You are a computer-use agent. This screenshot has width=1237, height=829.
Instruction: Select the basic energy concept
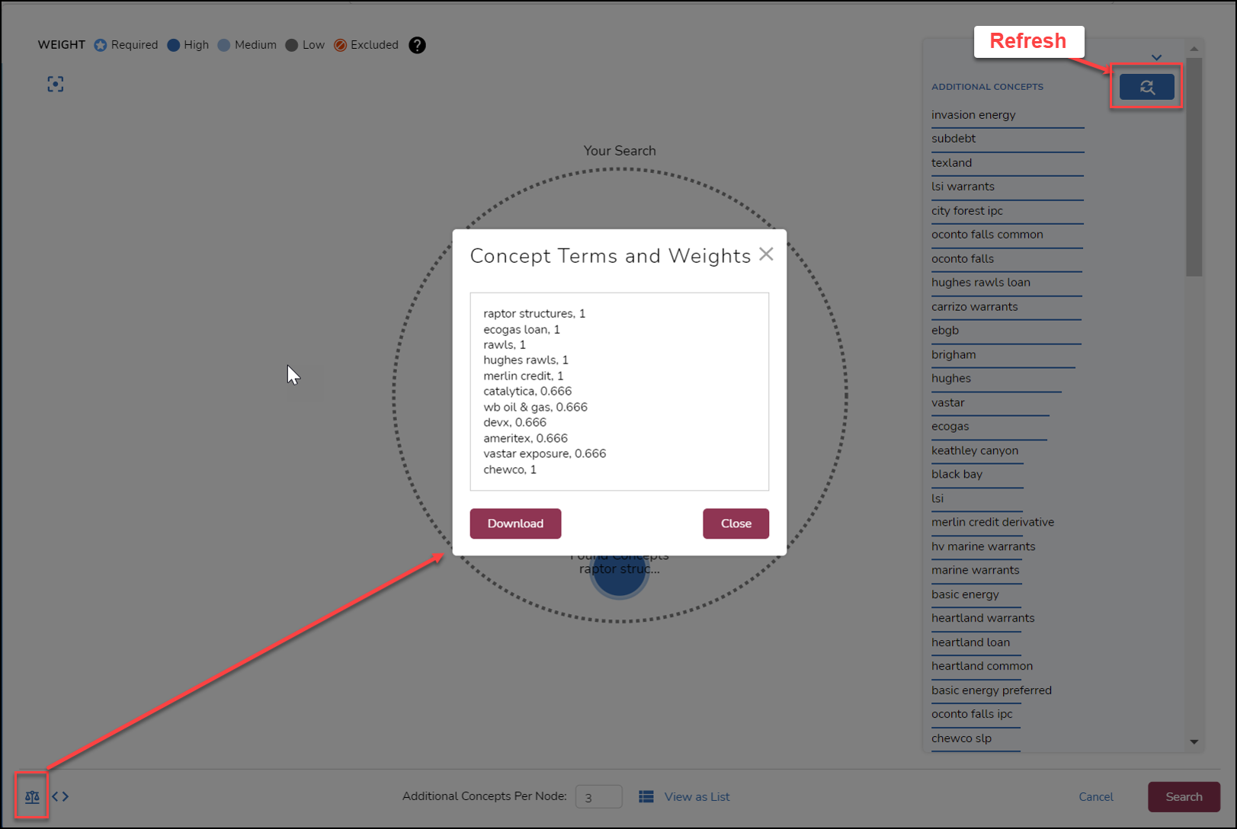tap(965, 595)
